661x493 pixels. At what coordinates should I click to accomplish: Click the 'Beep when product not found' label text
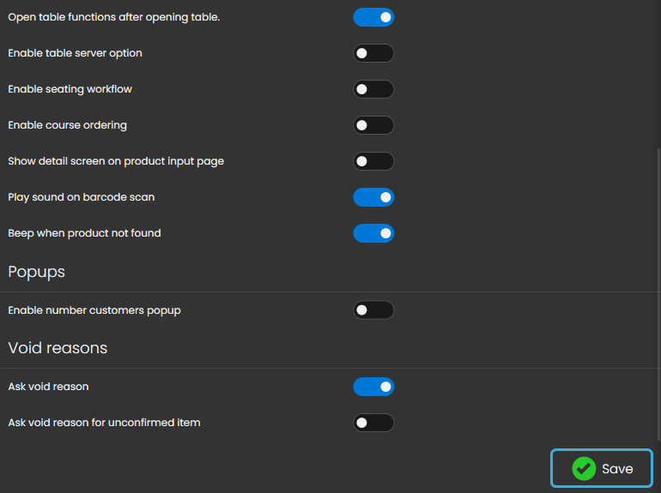84,233
